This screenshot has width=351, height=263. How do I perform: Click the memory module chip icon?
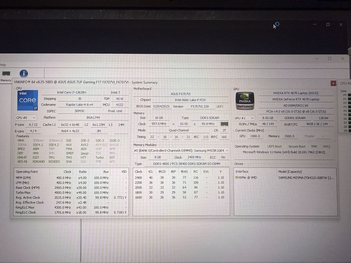click(x=224, y=124)
